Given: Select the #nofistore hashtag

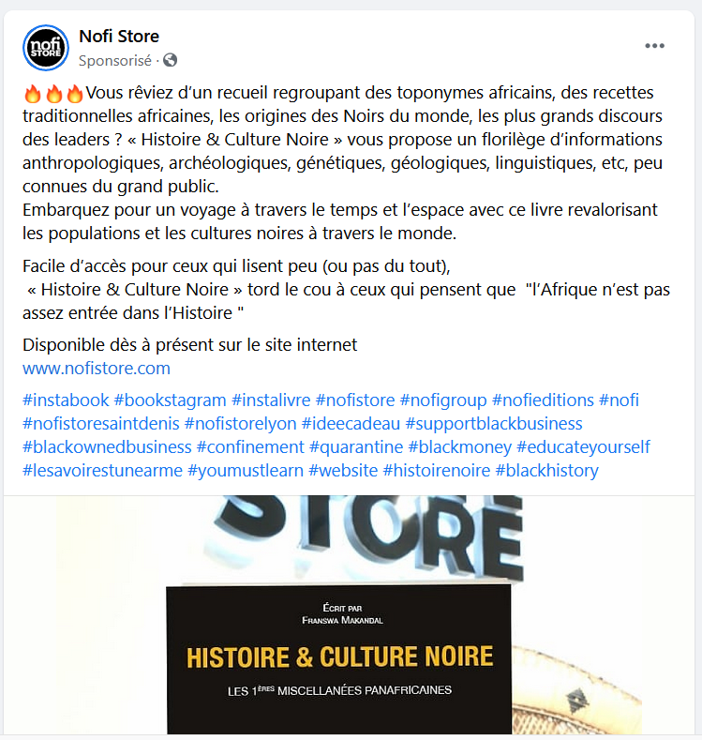Looking at the screenshot, I should (x=355, y=400).
